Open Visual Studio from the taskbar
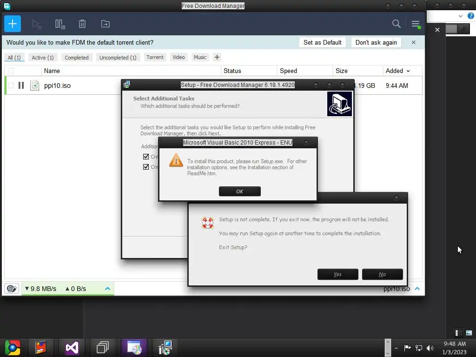The width and height of the screenshot is (476, 357). click(x=72, y=348)
